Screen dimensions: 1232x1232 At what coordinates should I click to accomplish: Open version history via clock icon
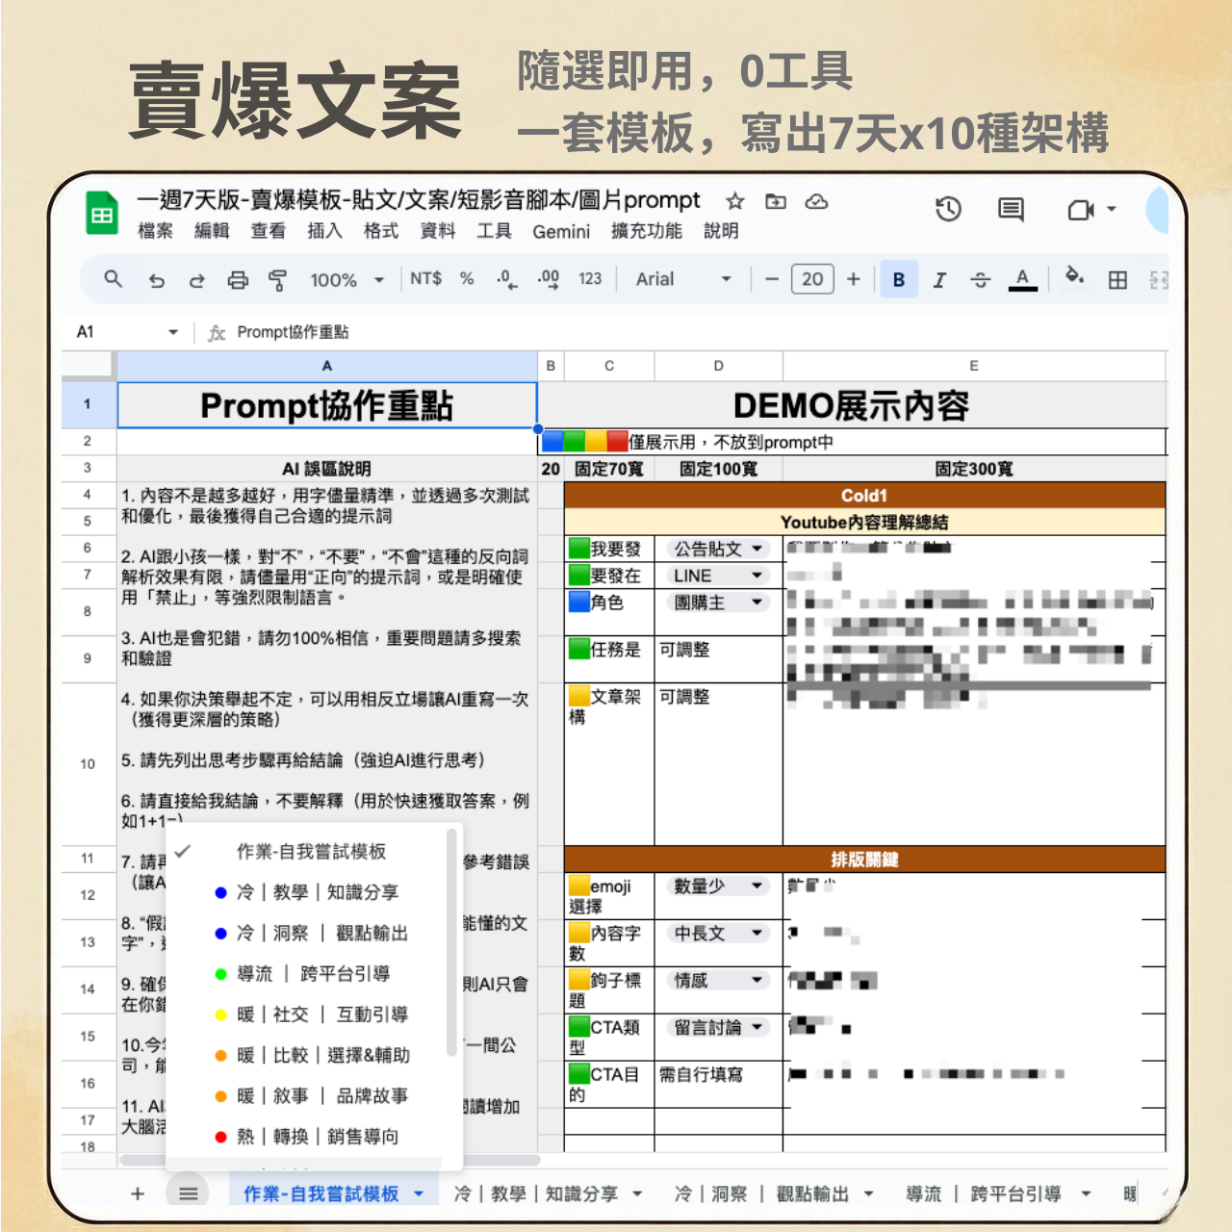pos(948,210)
